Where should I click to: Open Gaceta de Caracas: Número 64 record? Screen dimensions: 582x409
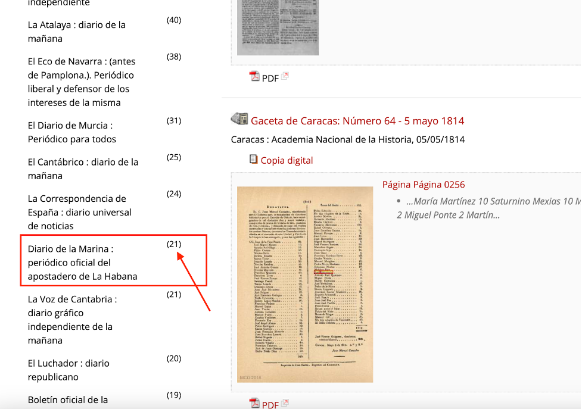[356, 120]
